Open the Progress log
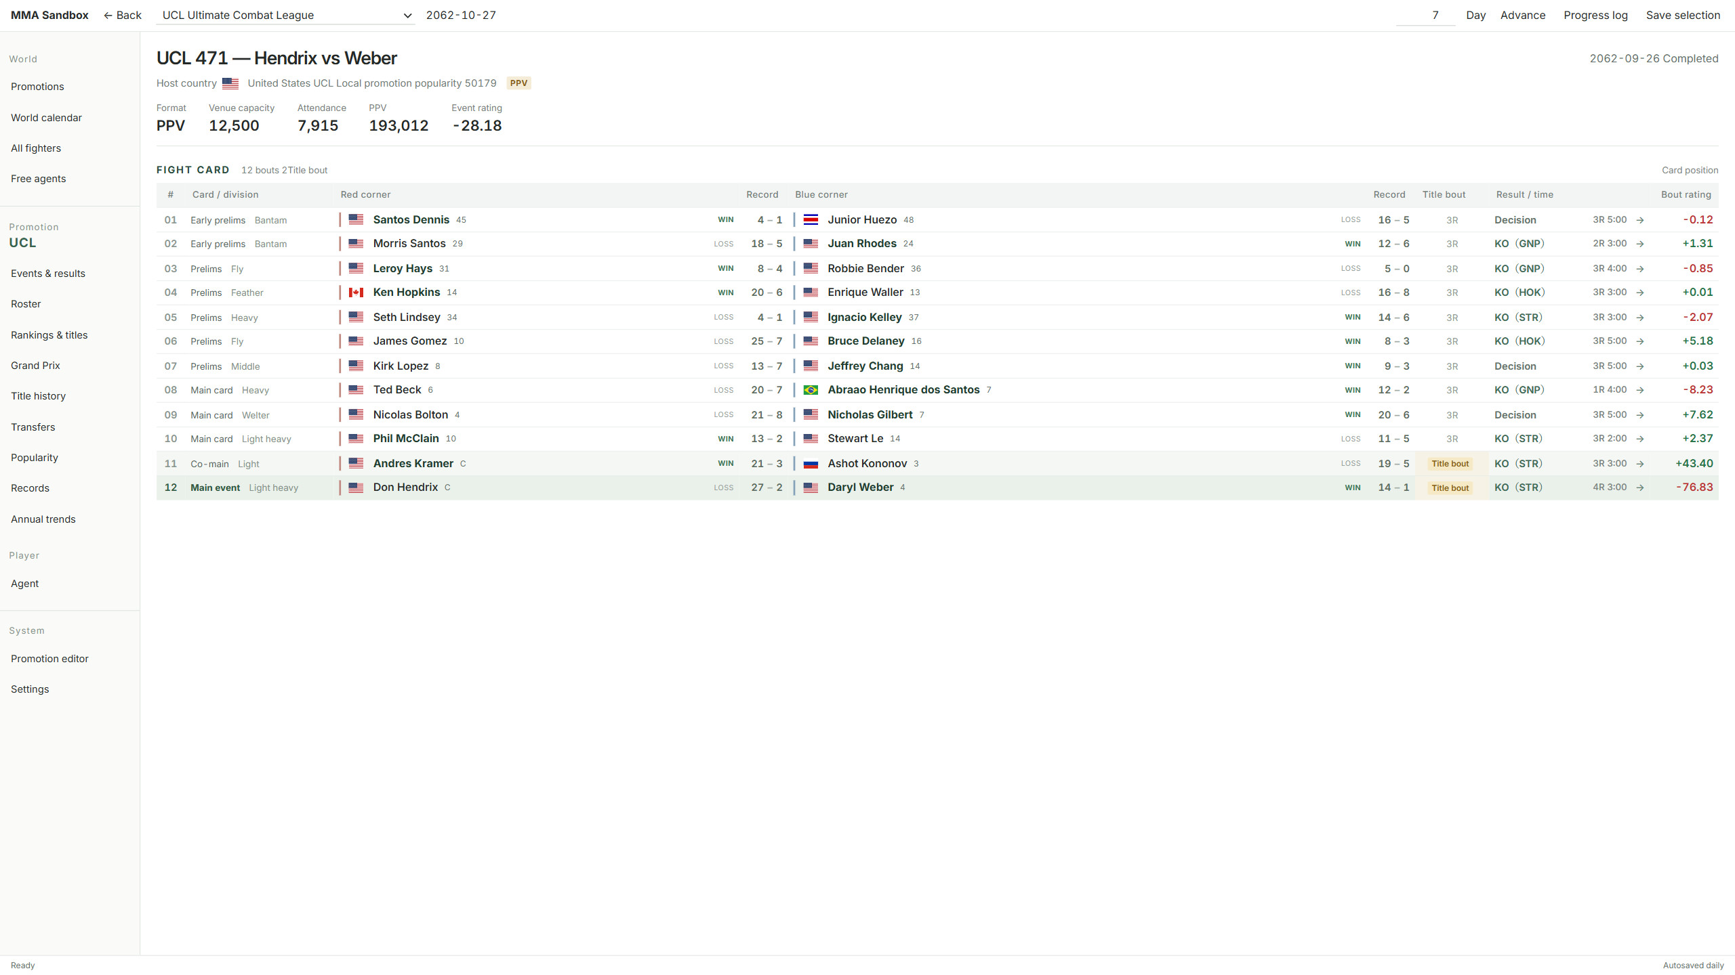Screen dimensions: 1735x975 (1595, 15)
